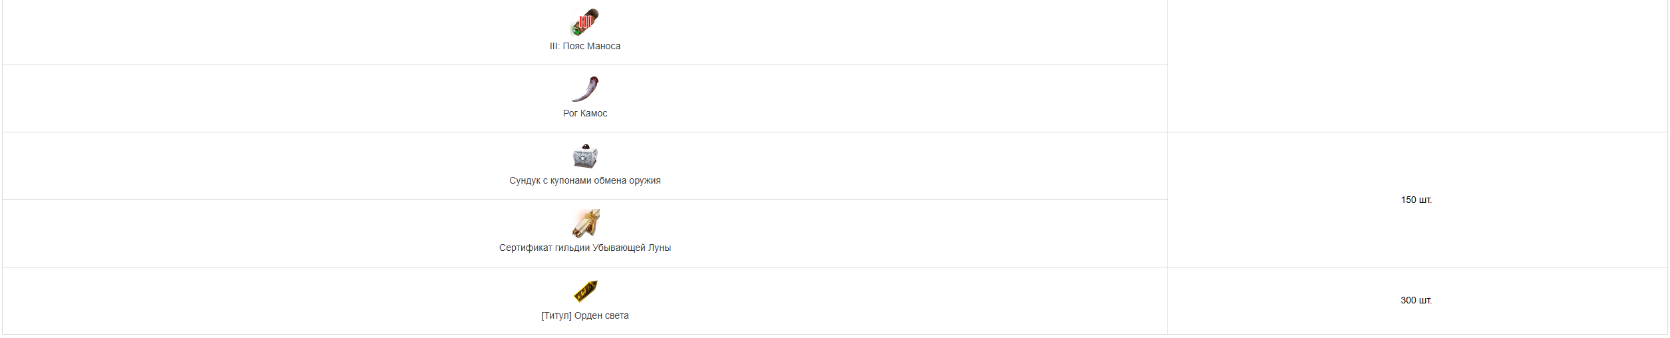The width and height of the screenshot is (1670, 338).
Task: Click 'Сундук с купонами обмена оружия' text
Action: coord(585,180)
